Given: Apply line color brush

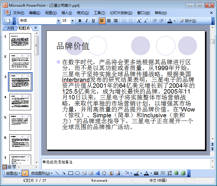Looking at the screenshot, I should [x=136, y=173].
